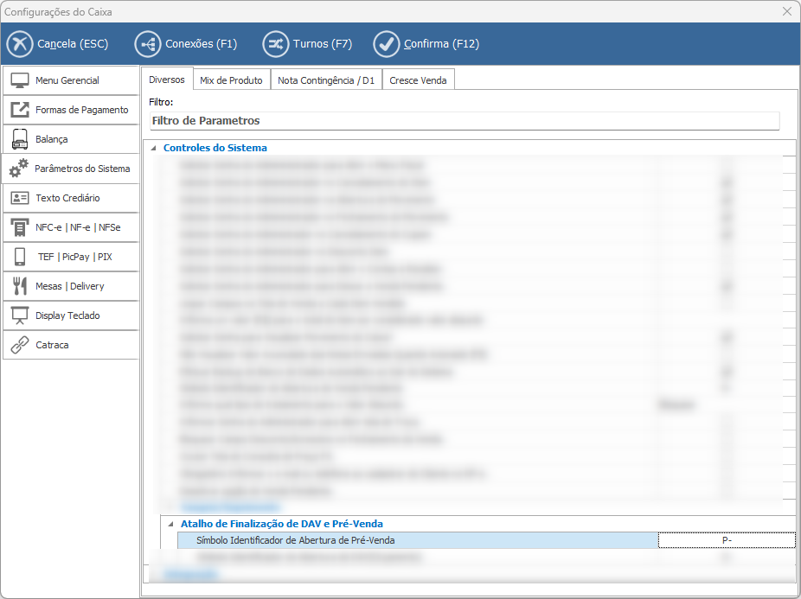Click the Confirma checkmark icon

pos(387,44)
